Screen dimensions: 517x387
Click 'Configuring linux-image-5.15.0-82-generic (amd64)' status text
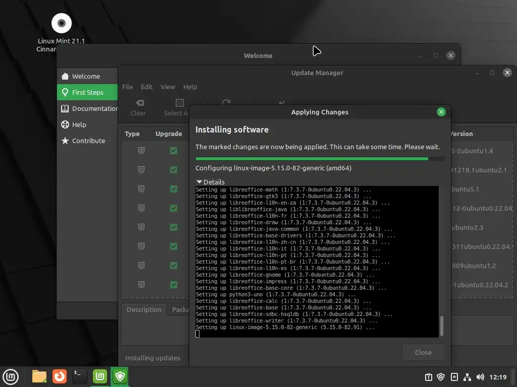point(273,168)
